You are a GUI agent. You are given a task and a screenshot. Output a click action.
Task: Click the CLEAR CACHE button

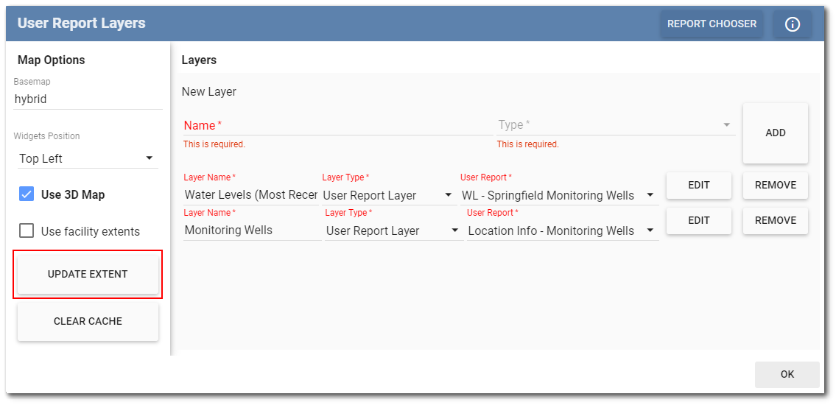click(88, 321)
